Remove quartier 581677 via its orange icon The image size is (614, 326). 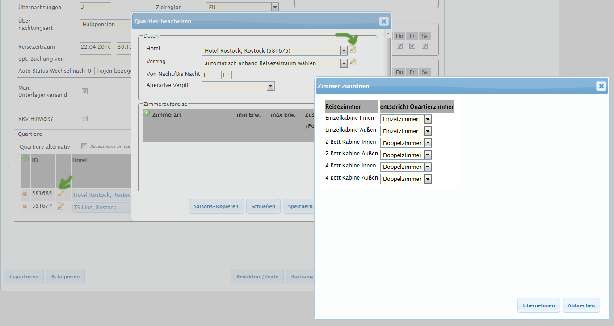(x=25, y=206)
